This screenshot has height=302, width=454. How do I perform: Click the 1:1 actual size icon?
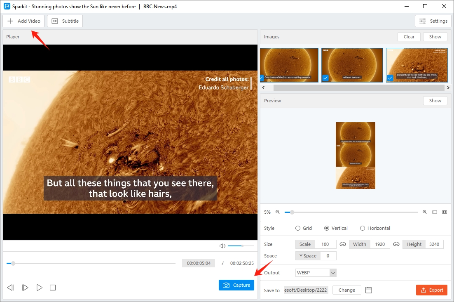coord(445,212)
